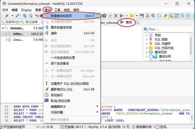The height and width of the screenshot is (129, 195).
Task: Expand the 字段 helper node
Action: click(x=146, y=35)
